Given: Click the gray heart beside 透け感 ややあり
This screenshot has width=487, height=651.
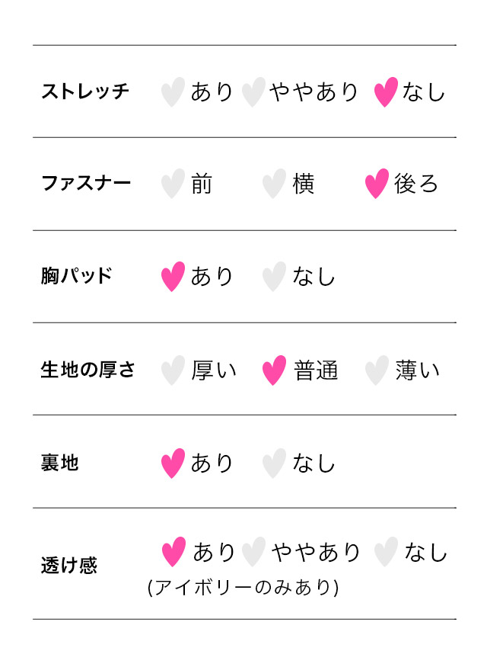Looking at the screenshot, I should 253,552.
